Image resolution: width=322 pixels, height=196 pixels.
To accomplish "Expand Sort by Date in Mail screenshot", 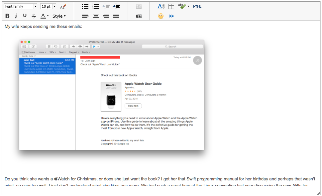I will [x=29, y=56].
